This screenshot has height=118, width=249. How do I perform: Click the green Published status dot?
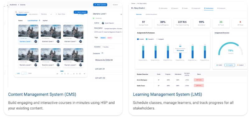94,18
